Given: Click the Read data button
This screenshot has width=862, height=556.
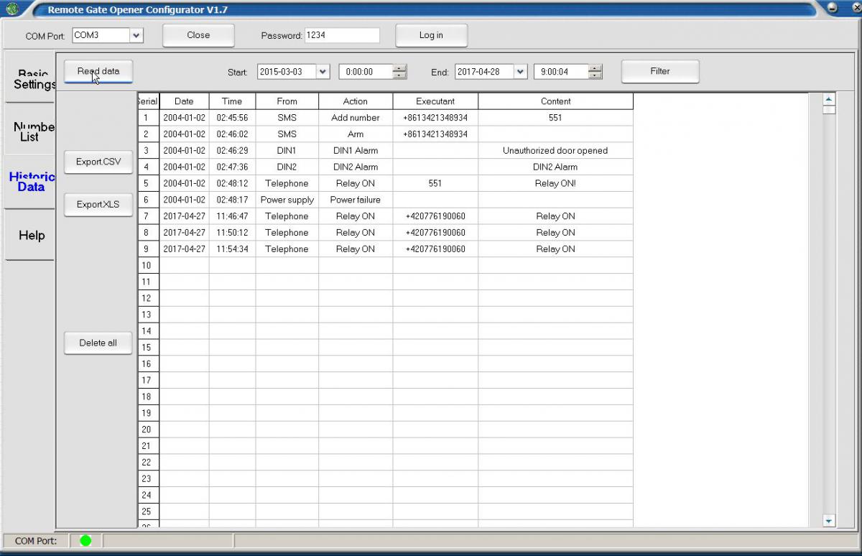Looking at the screenshot, I should pos(98,71).
